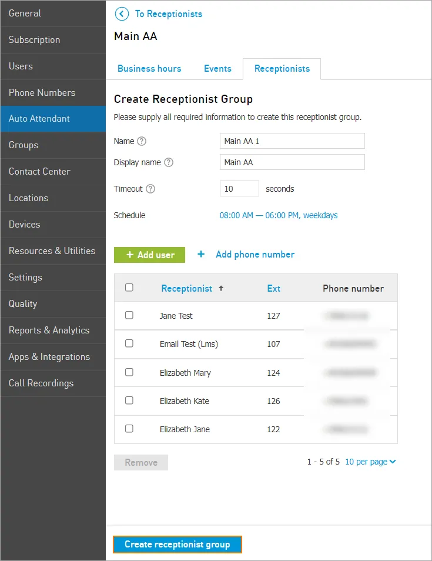
Task: Open the Name field help icon
Action: tap(142, 141)
